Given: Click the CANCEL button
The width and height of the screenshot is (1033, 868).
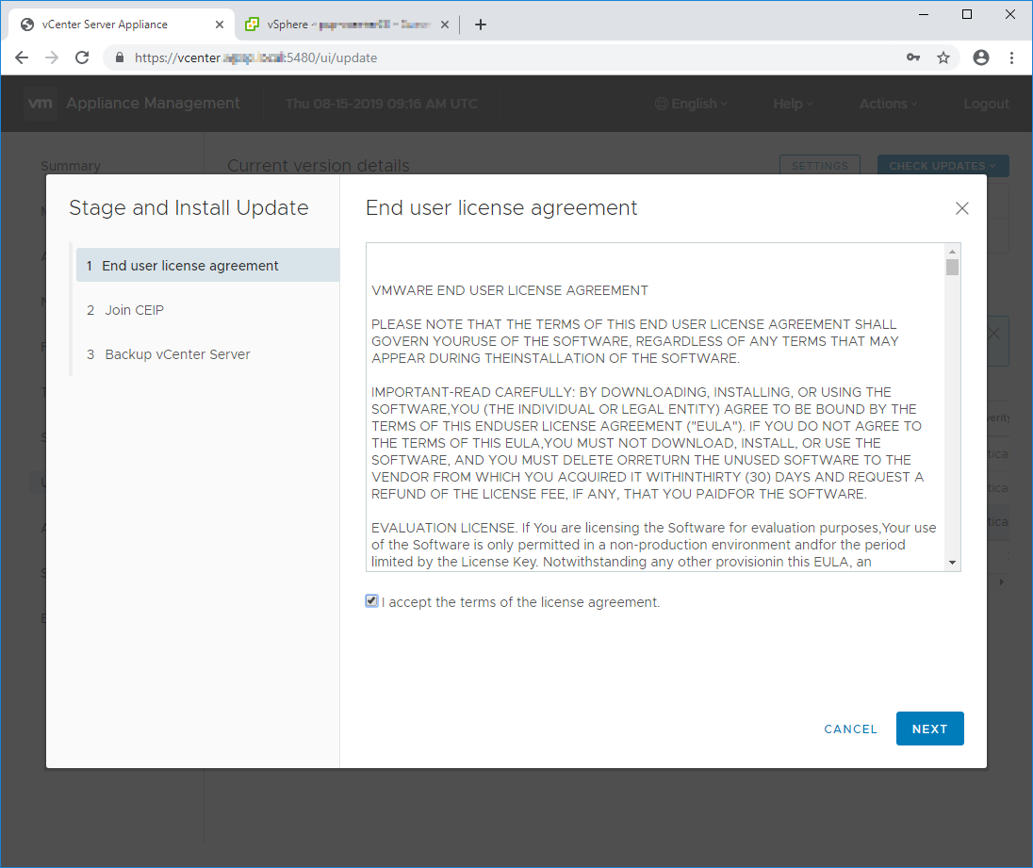Looking at the screenshot, I should click(x=850, y=729).
